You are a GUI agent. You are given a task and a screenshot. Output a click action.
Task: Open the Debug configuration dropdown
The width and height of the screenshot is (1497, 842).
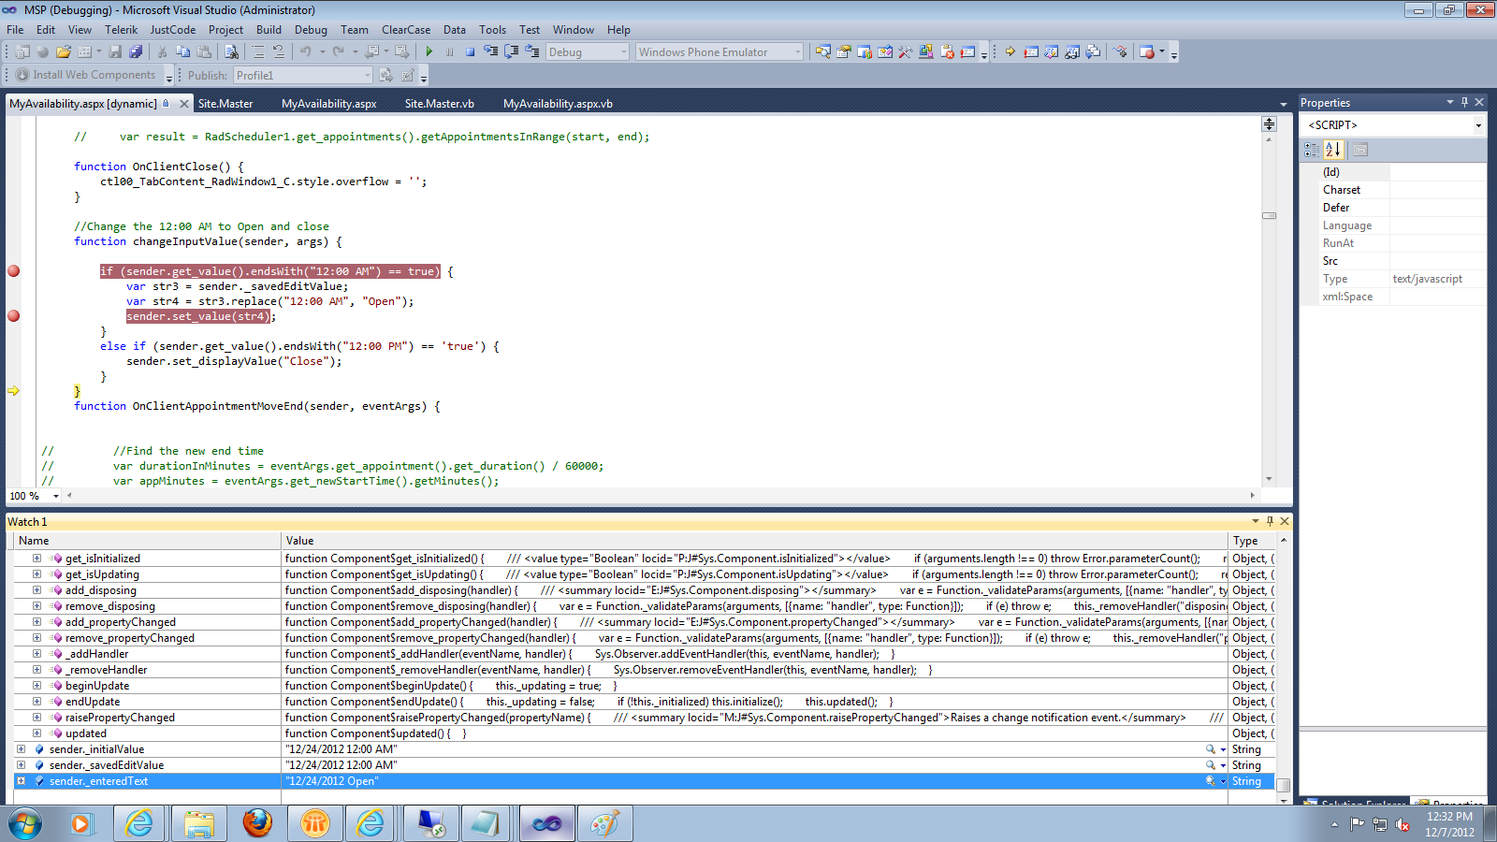(624, 52)
